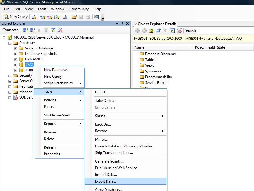Select the Object Explorer Details tab

pyautogui.click(x=157, y=24)
